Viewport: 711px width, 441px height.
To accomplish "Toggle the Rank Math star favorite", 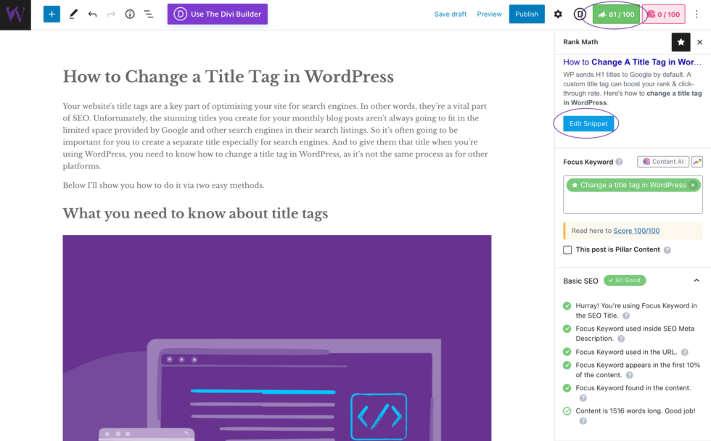I will 681,42.
